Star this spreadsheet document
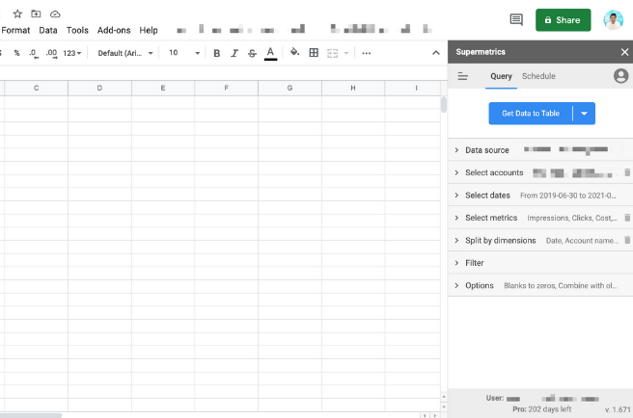The image size is (633, 418). [x=16, y=14]
